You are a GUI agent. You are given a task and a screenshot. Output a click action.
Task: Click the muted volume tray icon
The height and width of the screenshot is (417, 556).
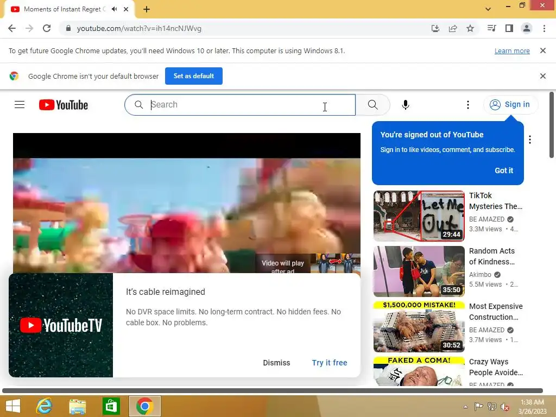click(x=504, y=407)
